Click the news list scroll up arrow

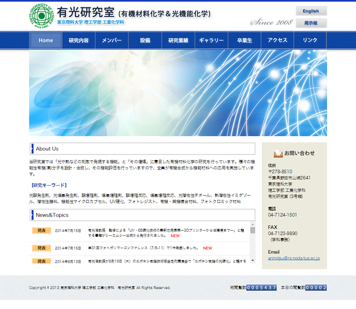click(x=253, y=225)
